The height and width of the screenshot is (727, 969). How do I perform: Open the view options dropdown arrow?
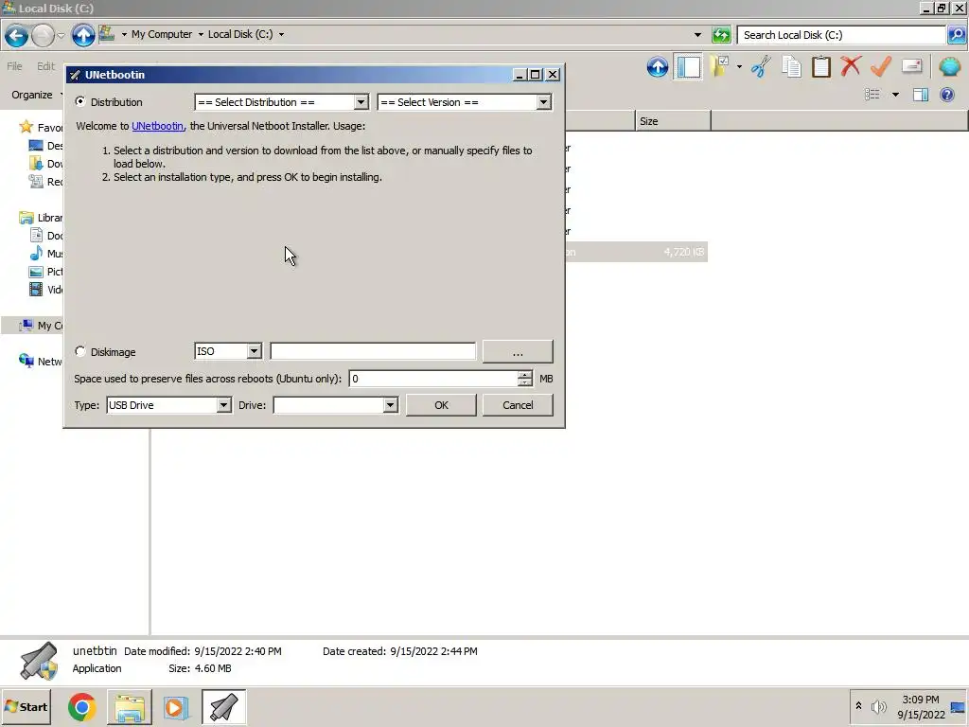pos(895,95)
